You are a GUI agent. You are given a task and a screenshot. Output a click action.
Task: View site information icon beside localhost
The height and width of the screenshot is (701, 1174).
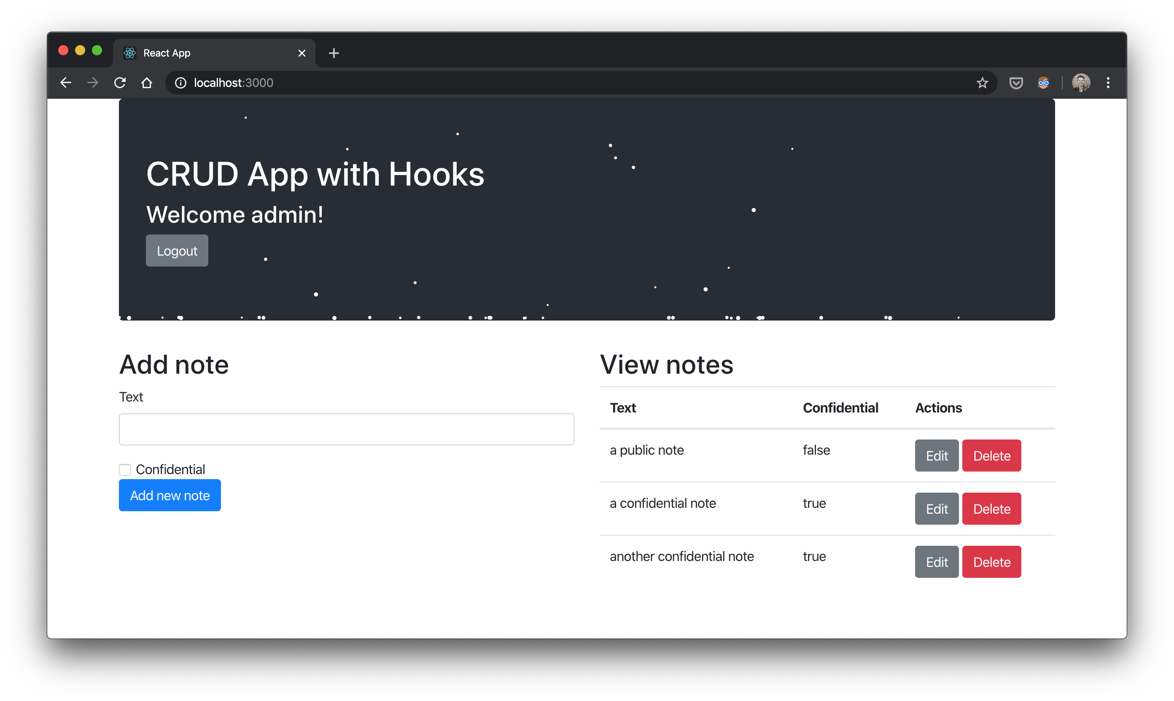pos(180,83)
